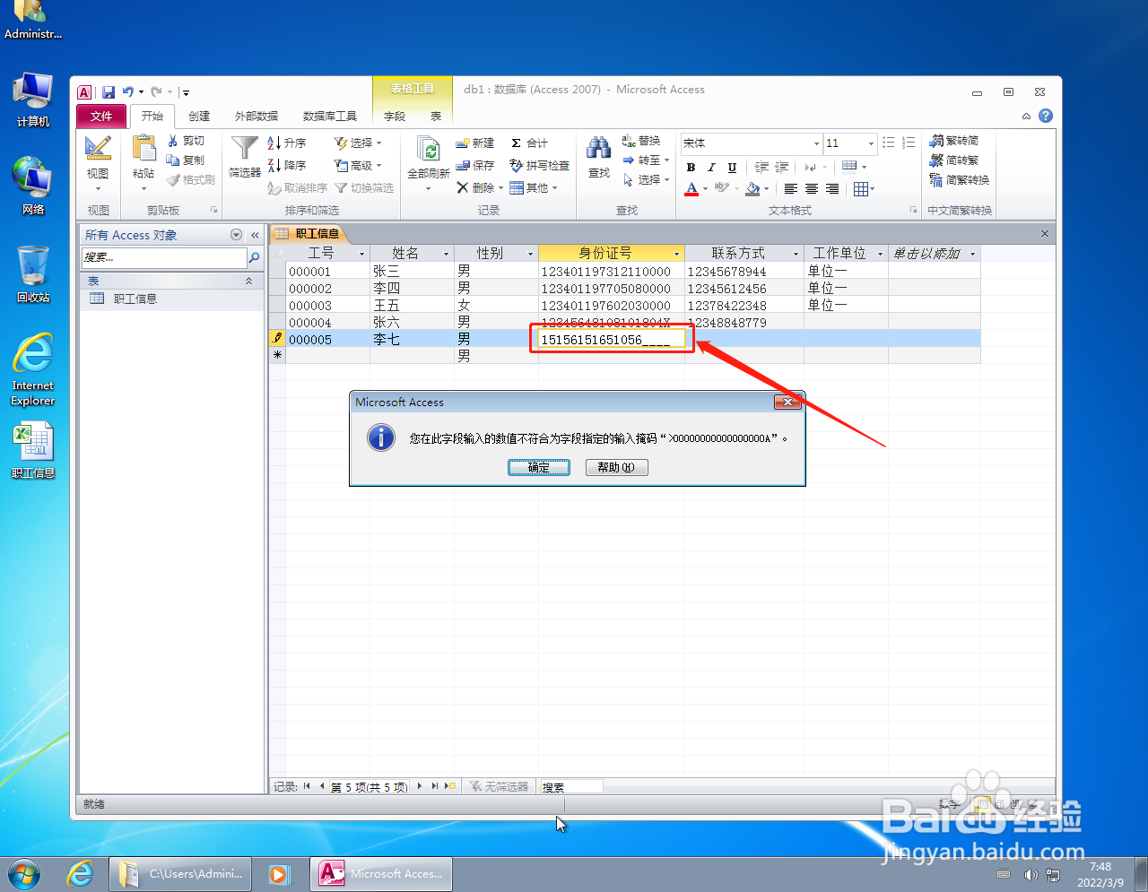Open Access help question mark icon
This screenshot has width=1148, height=892.
(x=1046, y=116)
